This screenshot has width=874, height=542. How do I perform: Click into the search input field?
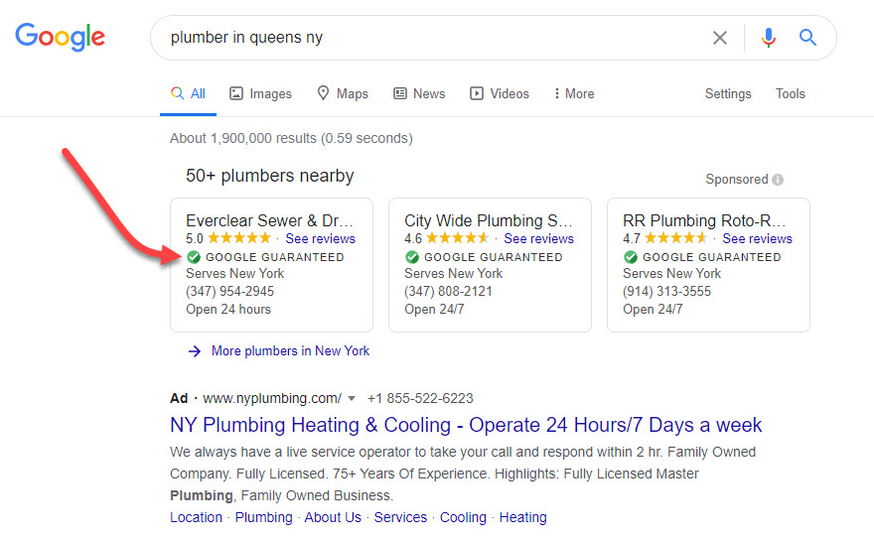pyautogui.click(x=427, y=38)
